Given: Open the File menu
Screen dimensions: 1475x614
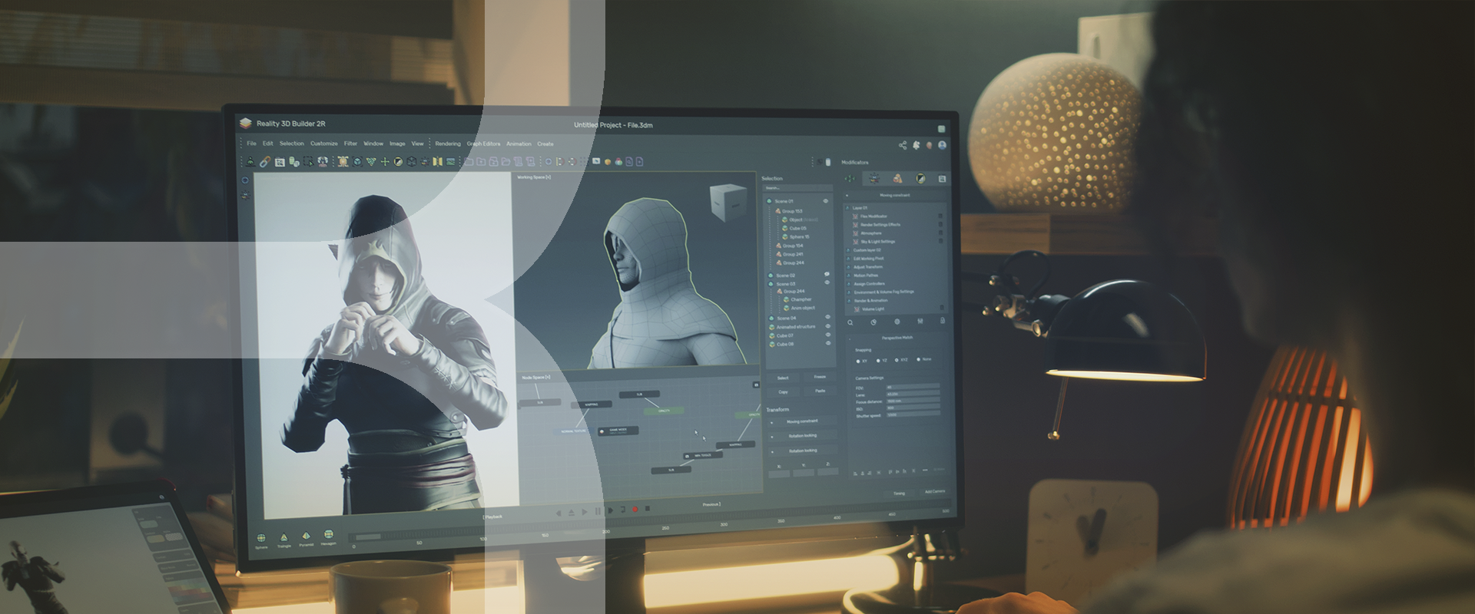Looking at the screenshot, I should [x=251, y=144].
